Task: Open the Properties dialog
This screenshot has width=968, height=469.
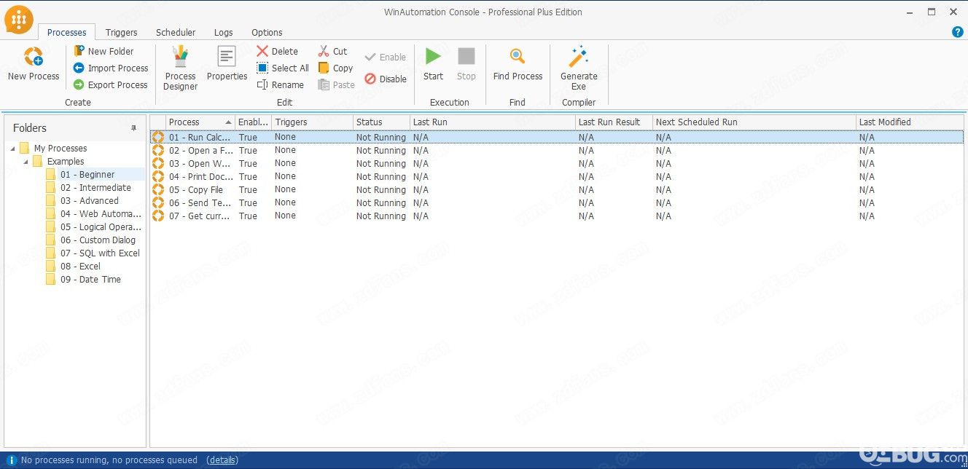Action: coord(227,63)
